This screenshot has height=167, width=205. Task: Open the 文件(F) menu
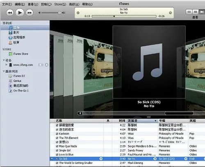coord(7,5)
